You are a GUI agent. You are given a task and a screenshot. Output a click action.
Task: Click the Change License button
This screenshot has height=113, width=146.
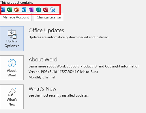point(48,17)
